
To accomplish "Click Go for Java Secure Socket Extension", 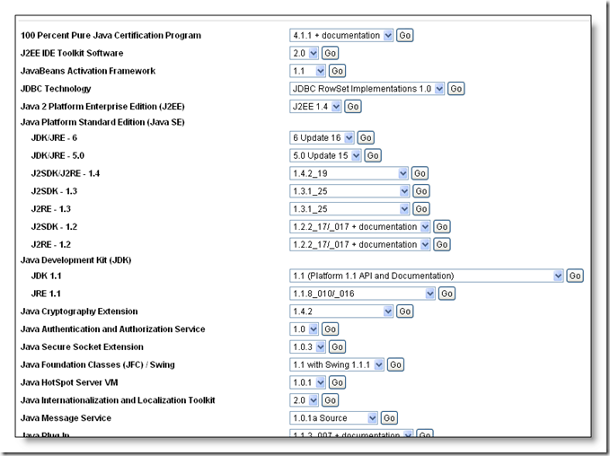I will (337, 346).
